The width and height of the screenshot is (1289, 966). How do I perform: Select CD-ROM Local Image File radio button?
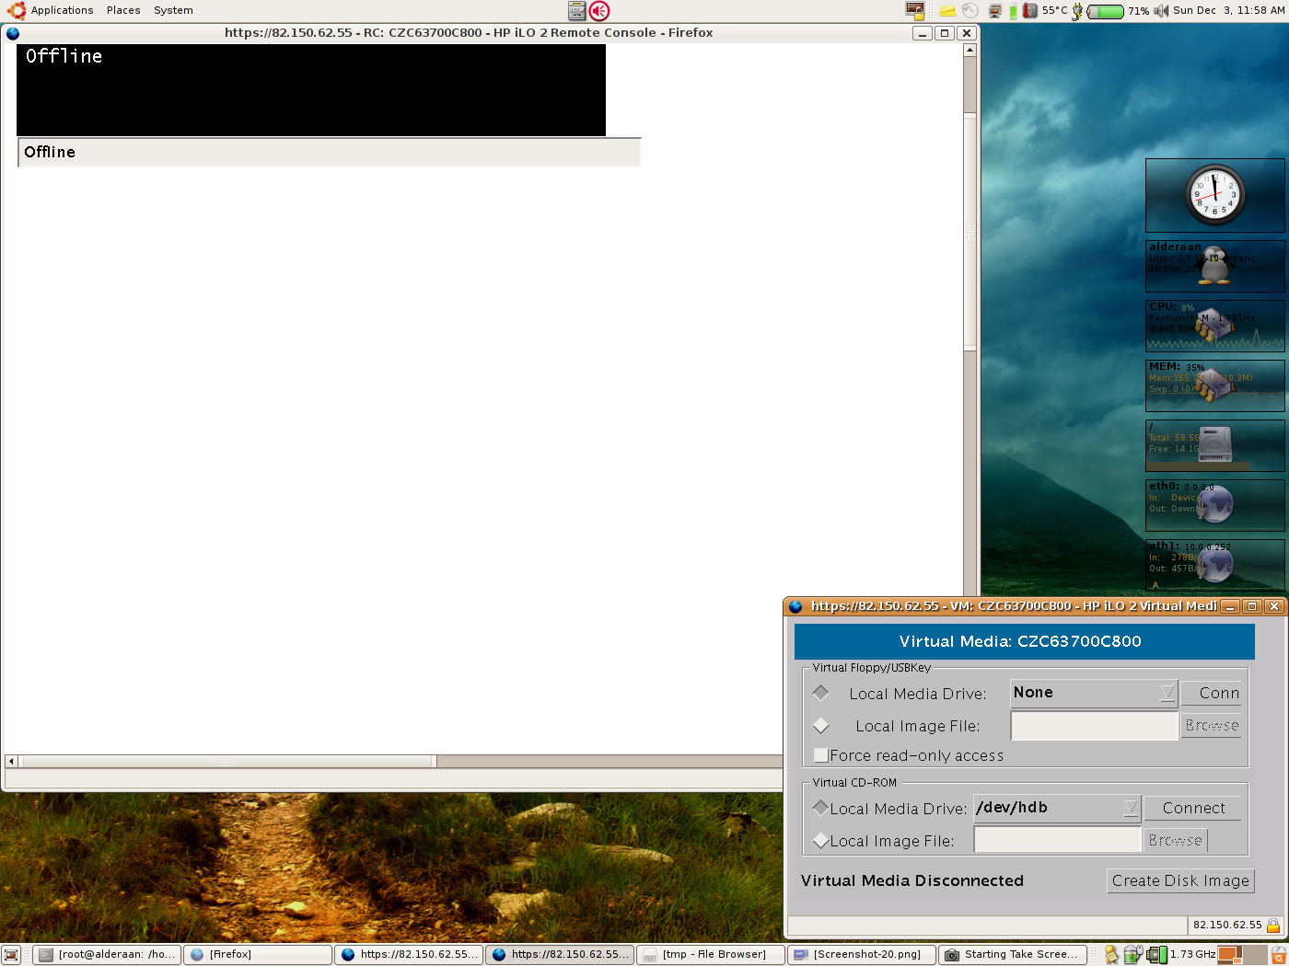pyautogui.click(x=821, y=840)
